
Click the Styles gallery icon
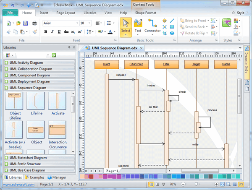coord(227,23)
